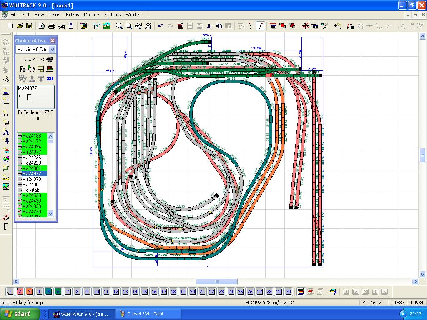Click the show all layers stacked icon
Viewport: 427px width, 320px height.
point(301,292)
